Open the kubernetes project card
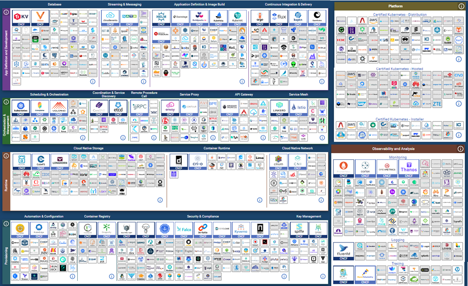The image size is (468, 286). coord(20,108)
